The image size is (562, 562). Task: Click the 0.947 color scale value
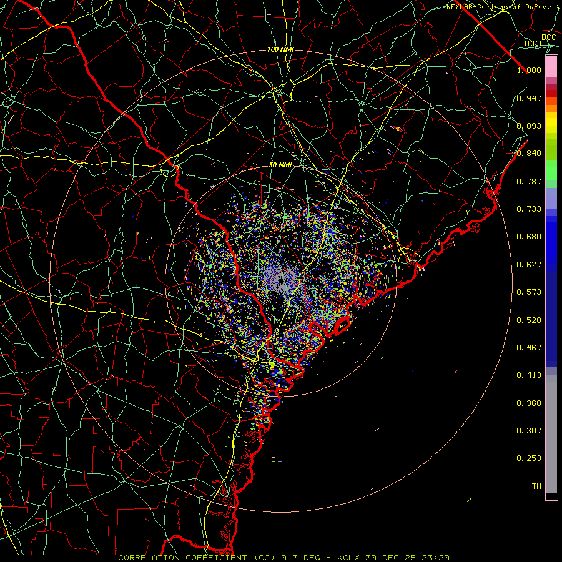[x=529, y=98]
